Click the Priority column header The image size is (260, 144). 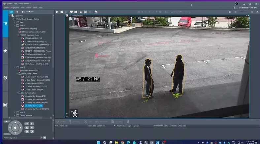119,126
